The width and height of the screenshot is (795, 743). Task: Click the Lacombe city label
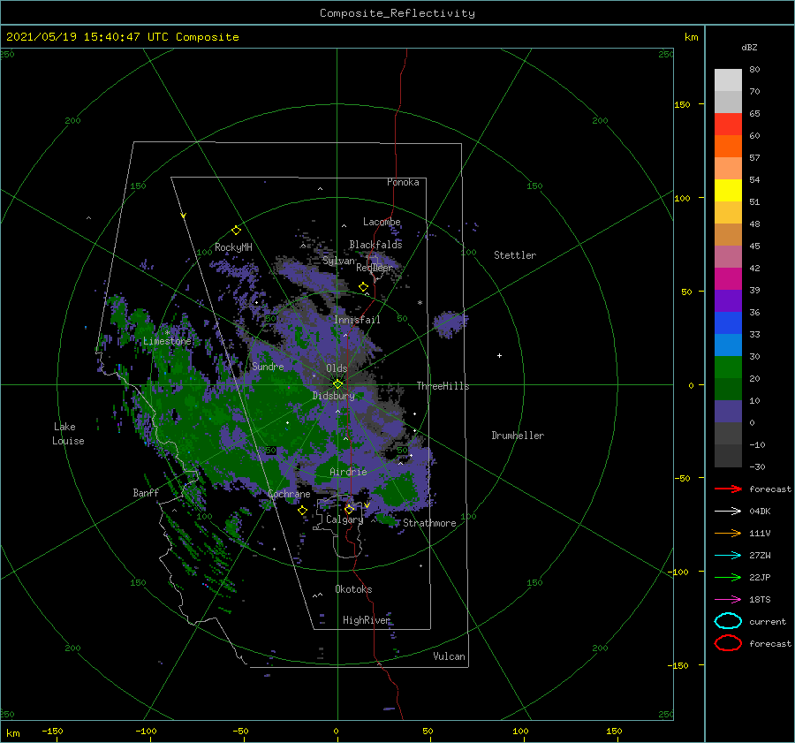tap(382, 222)
